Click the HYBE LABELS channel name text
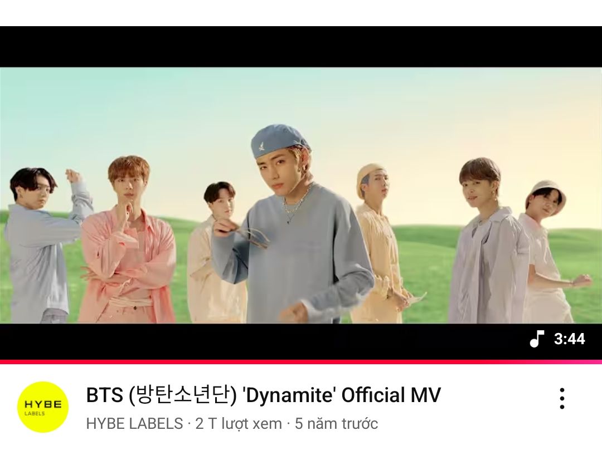Viewport: 602px width, 460px height. click(x=134, y=424)
